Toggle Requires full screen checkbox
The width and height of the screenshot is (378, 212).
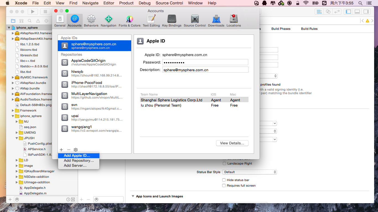tap(224, 185)
